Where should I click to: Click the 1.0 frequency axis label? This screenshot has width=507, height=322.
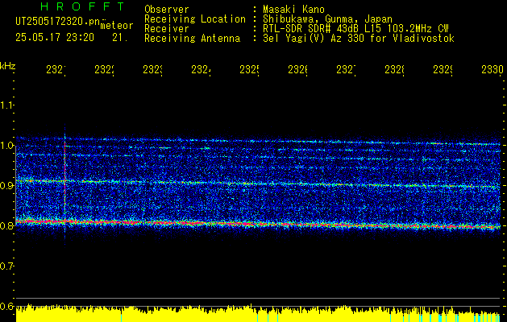[6, 146]
